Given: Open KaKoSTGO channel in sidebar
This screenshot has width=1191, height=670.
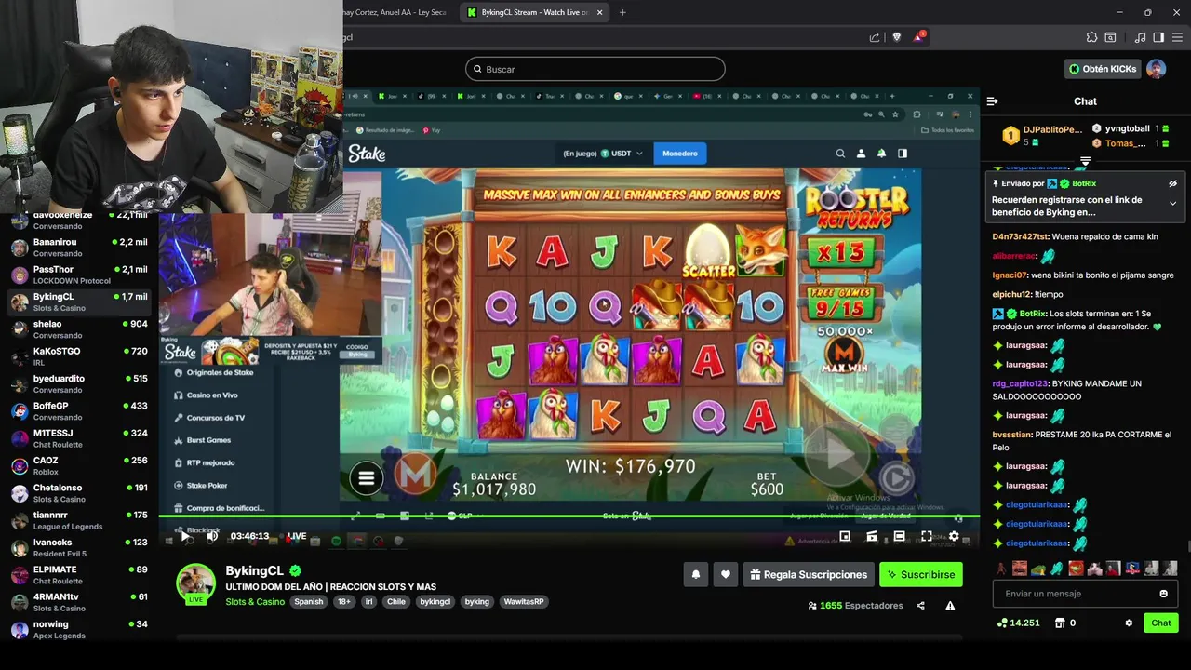Looking at the screenshot, I should coord(79,356).
